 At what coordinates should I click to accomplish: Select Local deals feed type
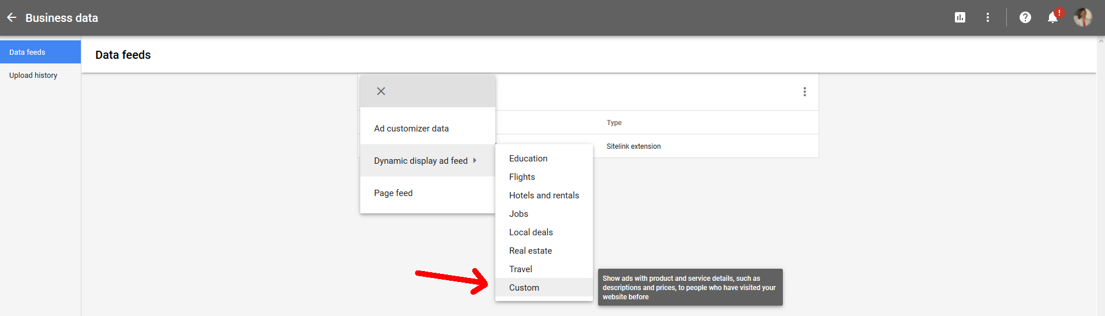(x=544, y=232)
